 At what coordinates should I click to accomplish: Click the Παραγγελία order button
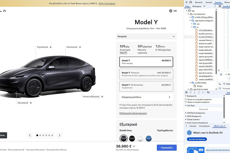pyautogui.click(x=167, y=147)
